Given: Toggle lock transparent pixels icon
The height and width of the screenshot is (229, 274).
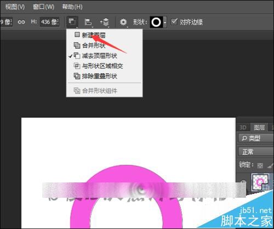Looking at the screenshot, I should point(260,165).
